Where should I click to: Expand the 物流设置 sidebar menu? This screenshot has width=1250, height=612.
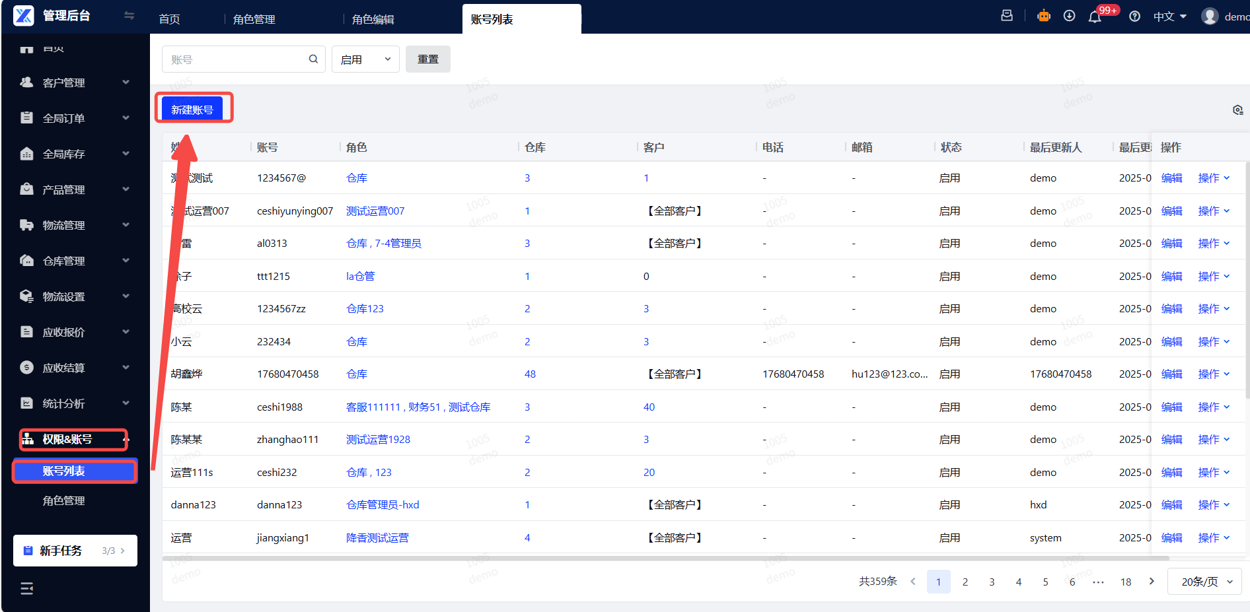75,296
